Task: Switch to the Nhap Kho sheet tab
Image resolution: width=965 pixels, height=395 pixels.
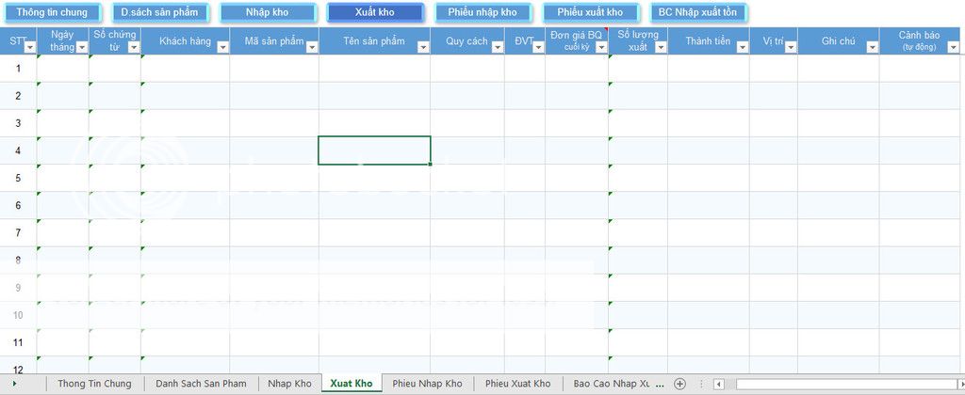Action: click(289, 384)
